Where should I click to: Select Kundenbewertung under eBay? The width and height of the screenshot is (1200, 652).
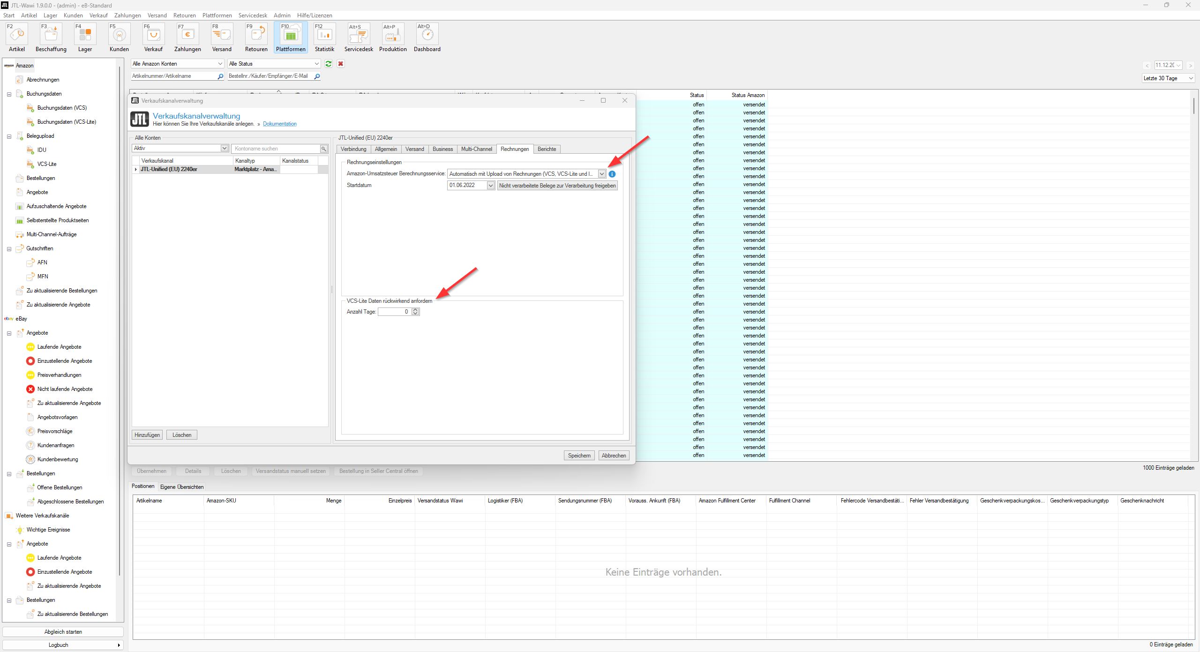coord(58,459)
